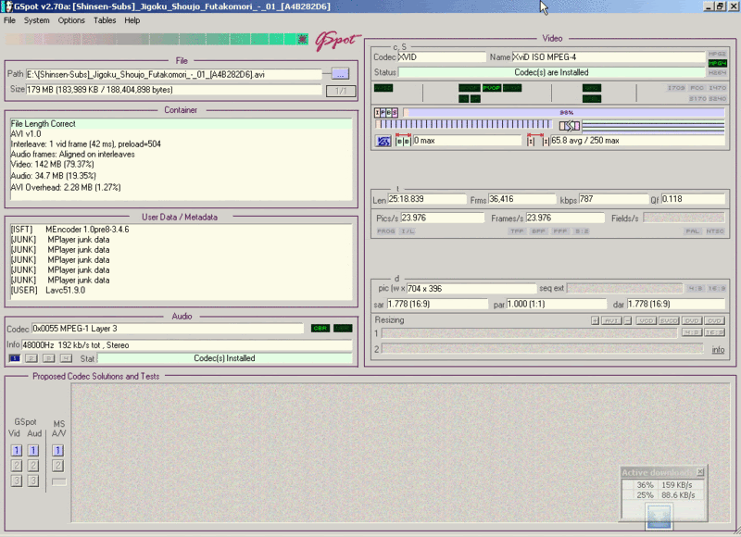Click GSpot Vid test button 1
The image size is (741, 537).
pyautogui.click(x=17, y=451)
